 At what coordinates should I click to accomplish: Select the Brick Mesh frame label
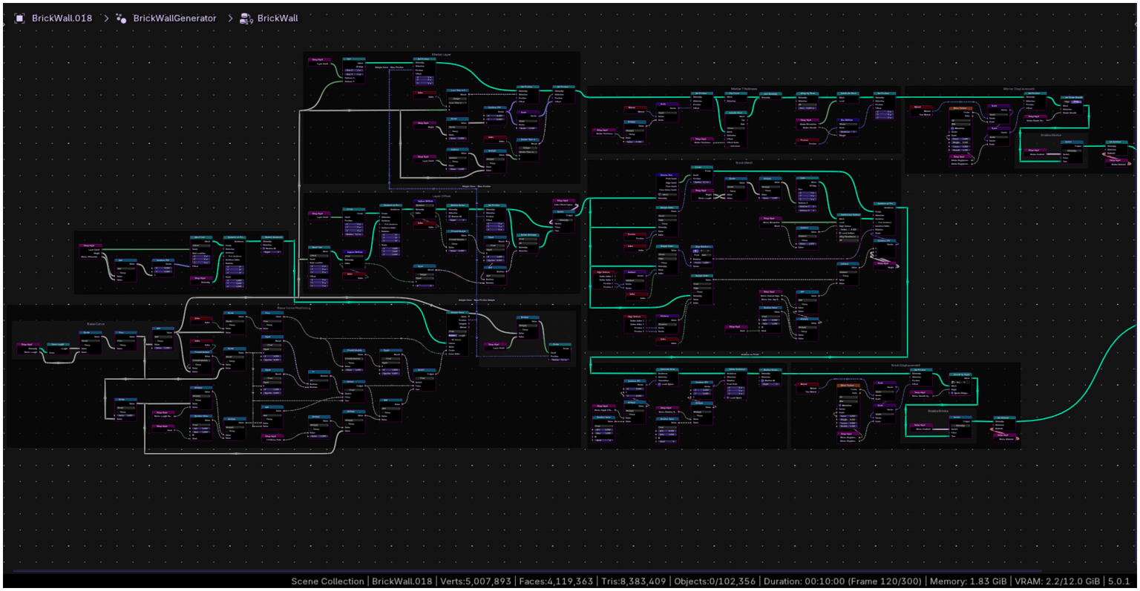(744, 162)
